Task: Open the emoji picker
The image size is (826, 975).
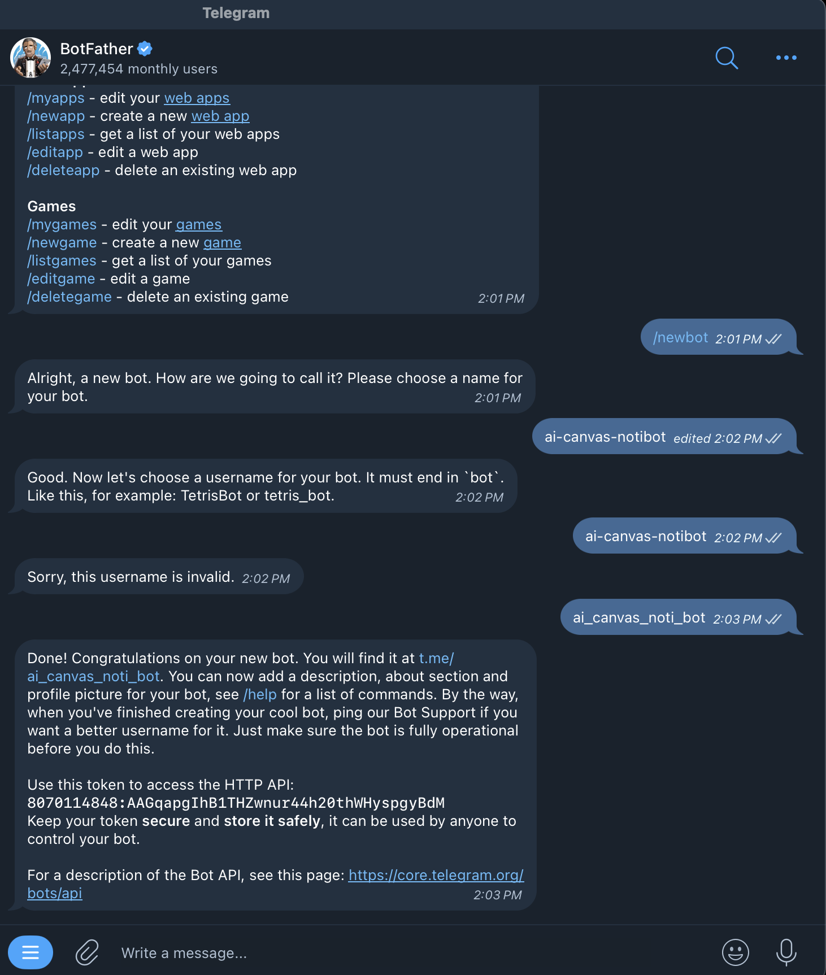Action: pos(735,952)
